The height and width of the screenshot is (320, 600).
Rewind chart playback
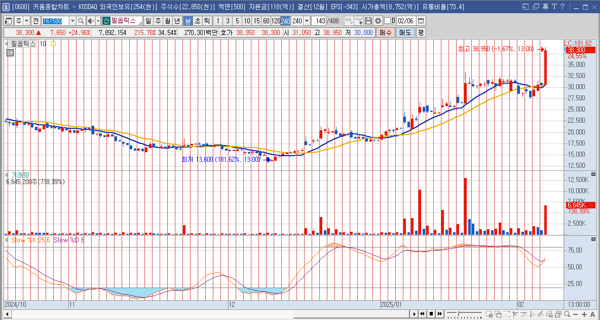pos(423,314)
